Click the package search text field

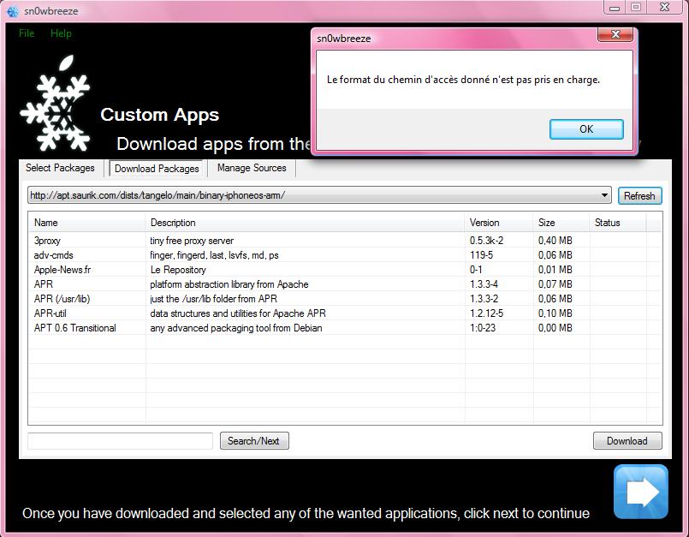121,441
